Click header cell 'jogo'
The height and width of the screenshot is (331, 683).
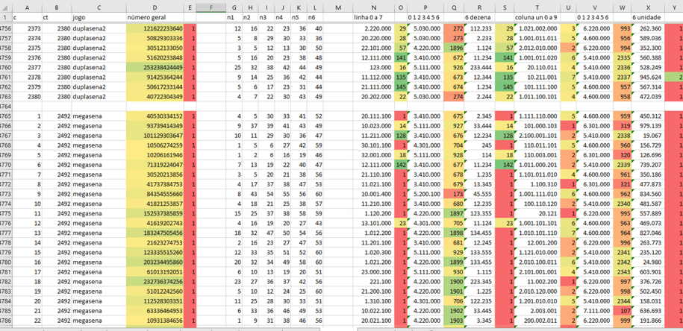coord(99,17)
